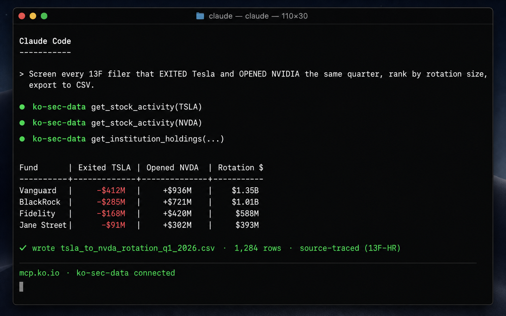Viewport: 506px width, 316px height.
Task: Click the 'Jane Street' fund name
Action: 43,225
